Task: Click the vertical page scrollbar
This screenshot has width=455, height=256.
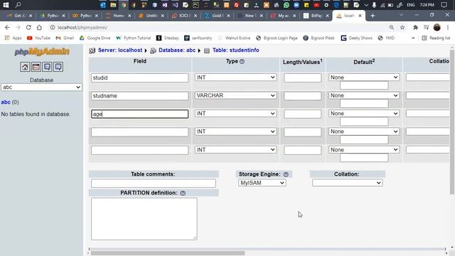Action: point(452,122)
